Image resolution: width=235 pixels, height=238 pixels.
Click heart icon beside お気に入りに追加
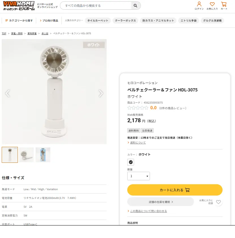(218, 202)
